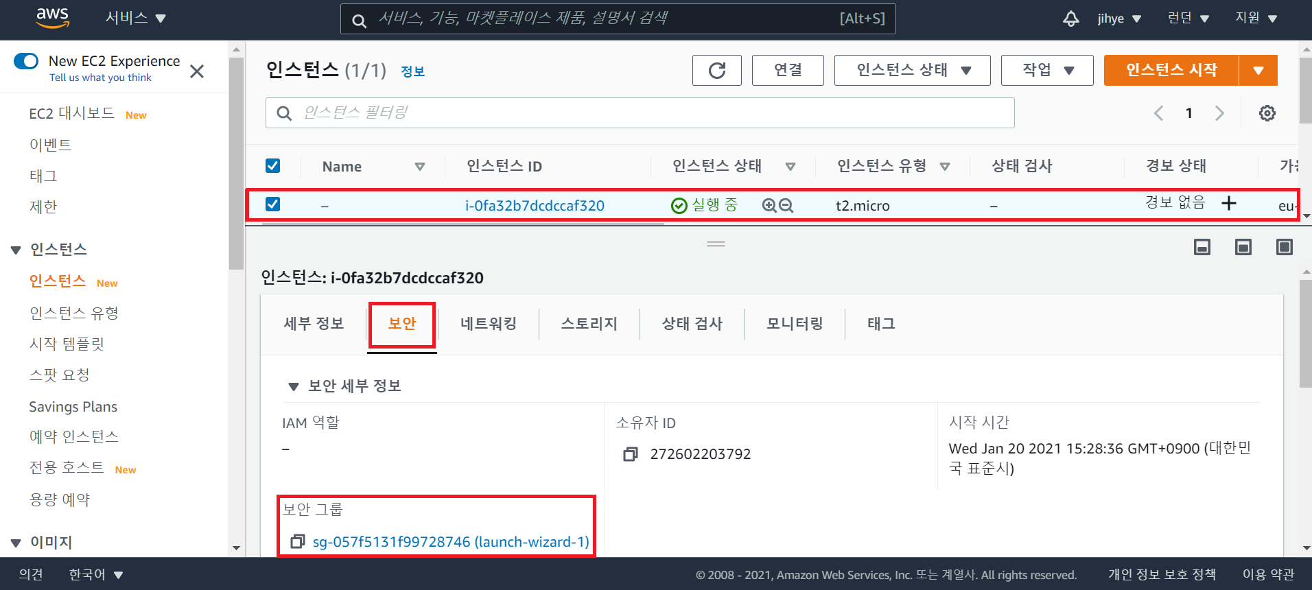The width and height of the screenshot is (1312, 590).
Task: Close the New EC2 Experience banner
Action: 197,71
